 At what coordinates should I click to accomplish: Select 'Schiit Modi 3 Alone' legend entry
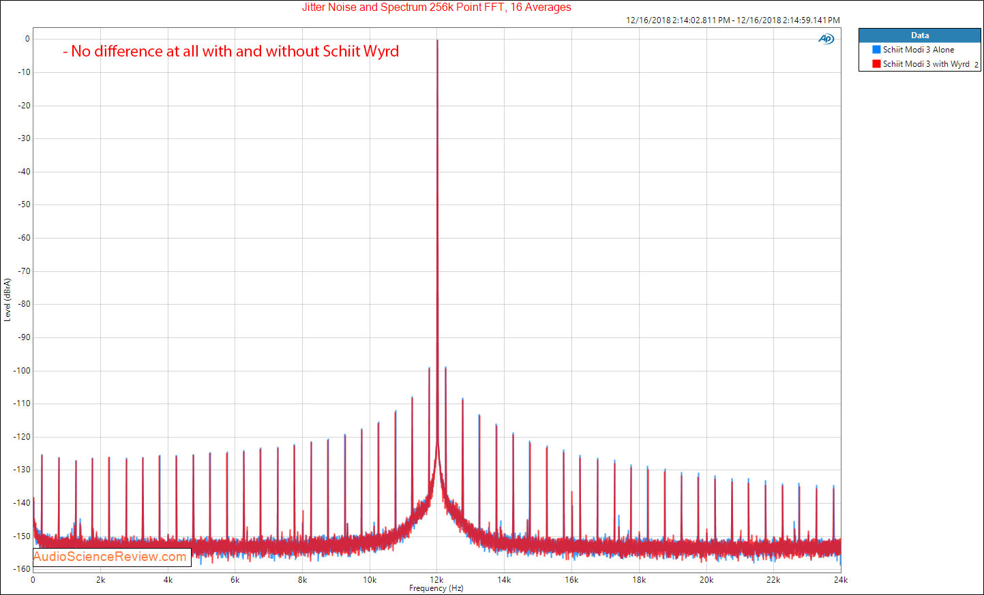click(x=919, y=50)
